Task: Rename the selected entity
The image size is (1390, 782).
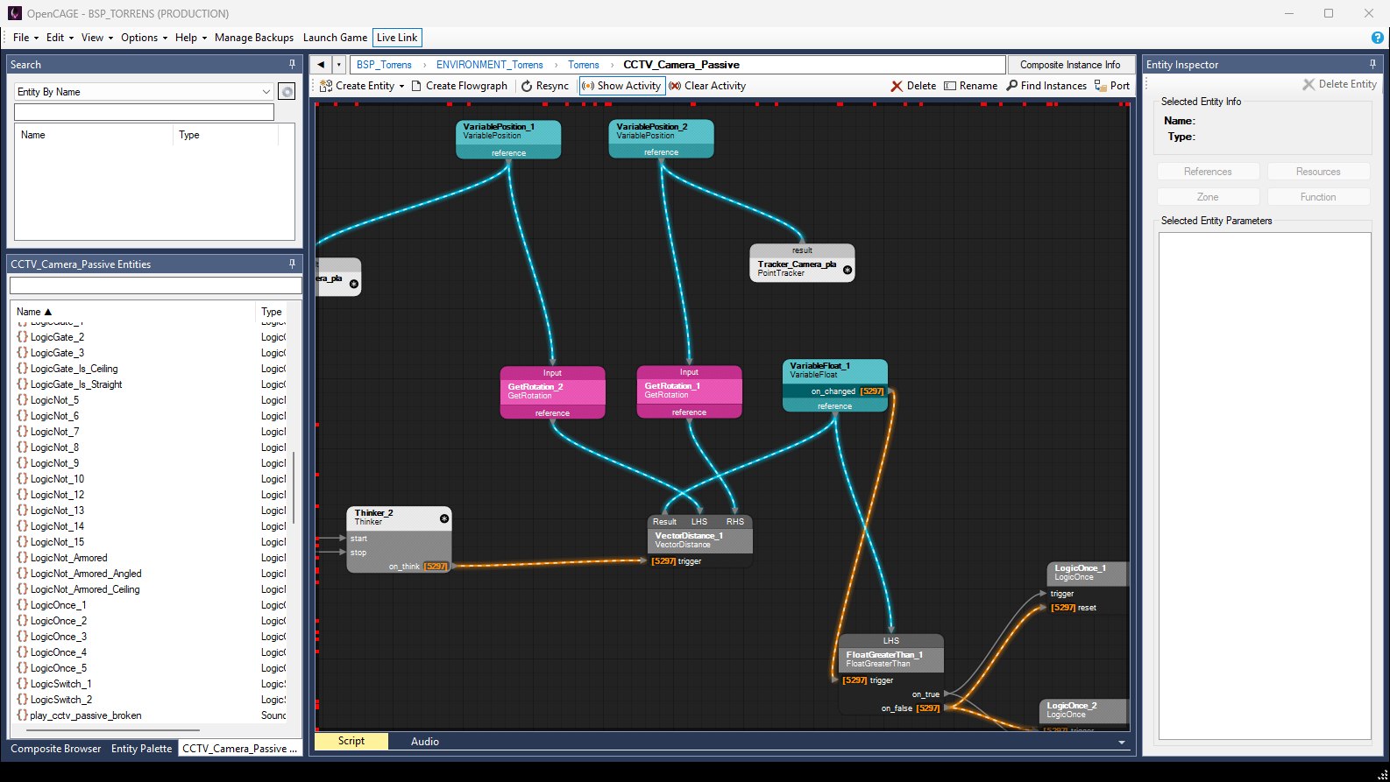Action: click(970, 86)
